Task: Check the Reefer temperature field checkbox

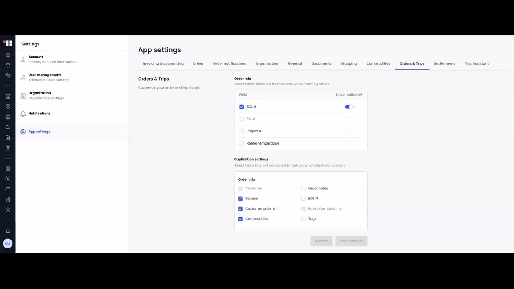Action: [x=241, y=143]
